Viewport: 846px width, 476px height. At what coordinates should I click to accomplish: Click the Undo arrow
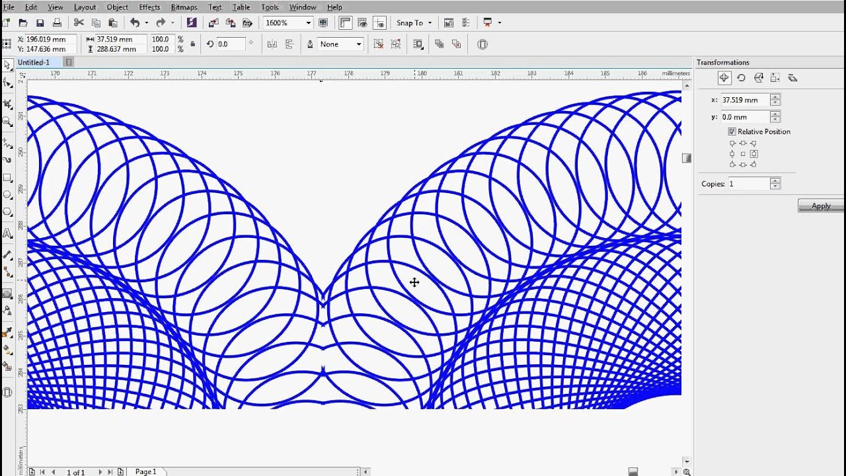[135, 22]
